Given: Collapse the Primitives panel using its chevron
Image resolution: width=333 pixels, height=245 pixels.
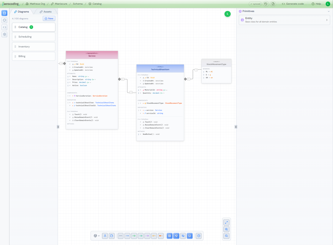Looking at the screenshot, I should click(x=329, y=11).
